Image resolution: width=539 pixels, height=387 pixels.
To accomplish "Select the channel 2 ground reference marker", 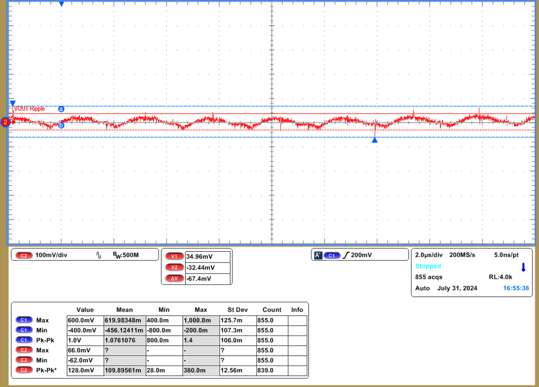I will coord(6,122).
